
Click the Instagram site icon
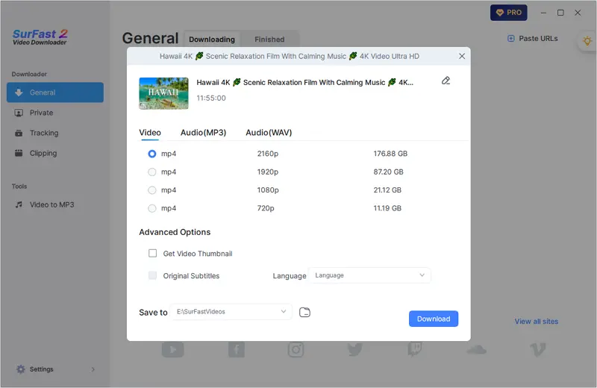296,349
